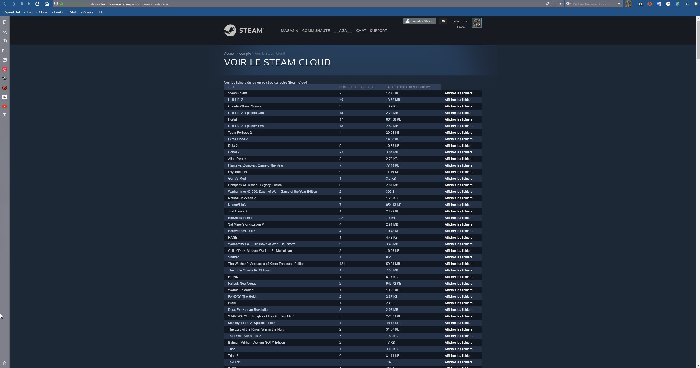Open browser settings gear icon

[5, 363]
